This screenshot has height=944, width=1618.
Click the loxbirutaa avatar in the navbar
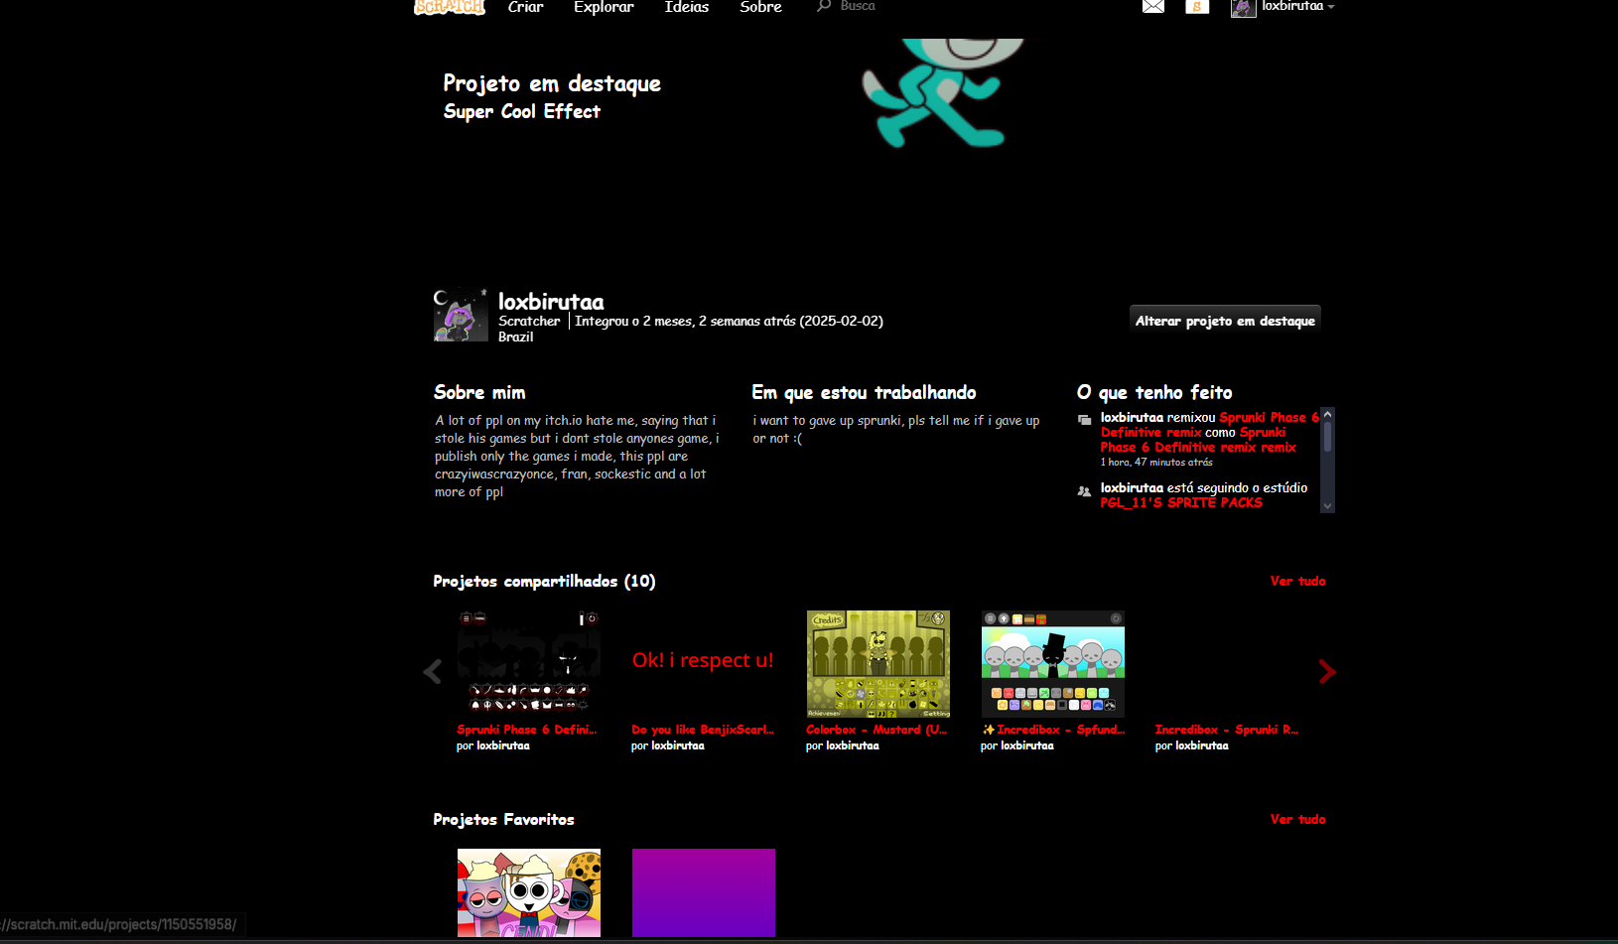pyautogui.click(x=1243, y=8)
